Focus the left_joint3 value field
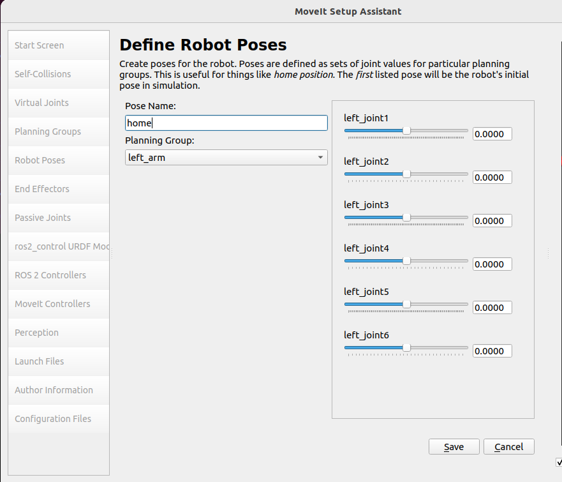This screenshot has height=482, width=562. click(492, 221)
